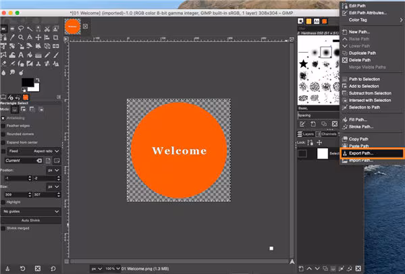Expand the Color Tag submenu arrow

click(401, 20)
